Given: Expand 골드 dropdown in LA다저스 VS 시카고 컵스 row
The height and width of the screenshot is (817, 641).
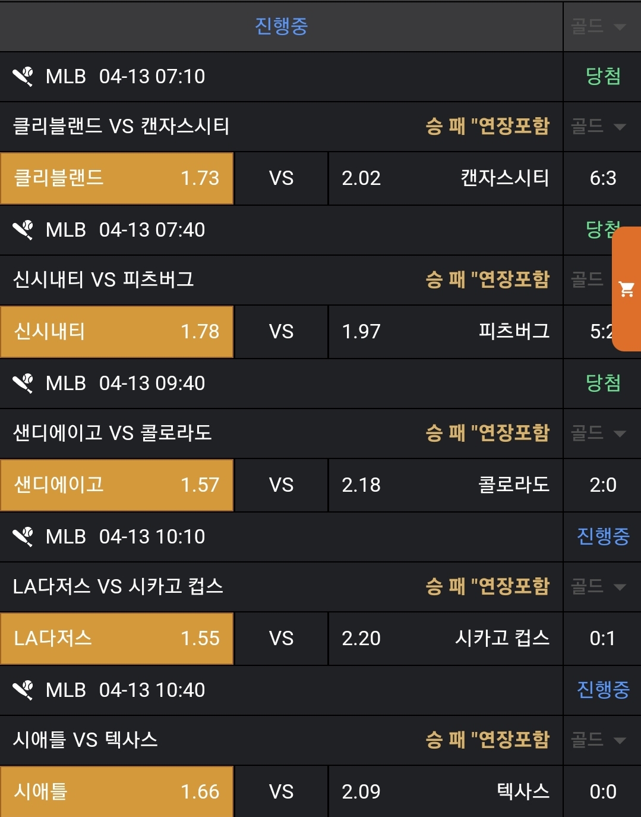Looking at the screenshot, I should tap(599, 586).
